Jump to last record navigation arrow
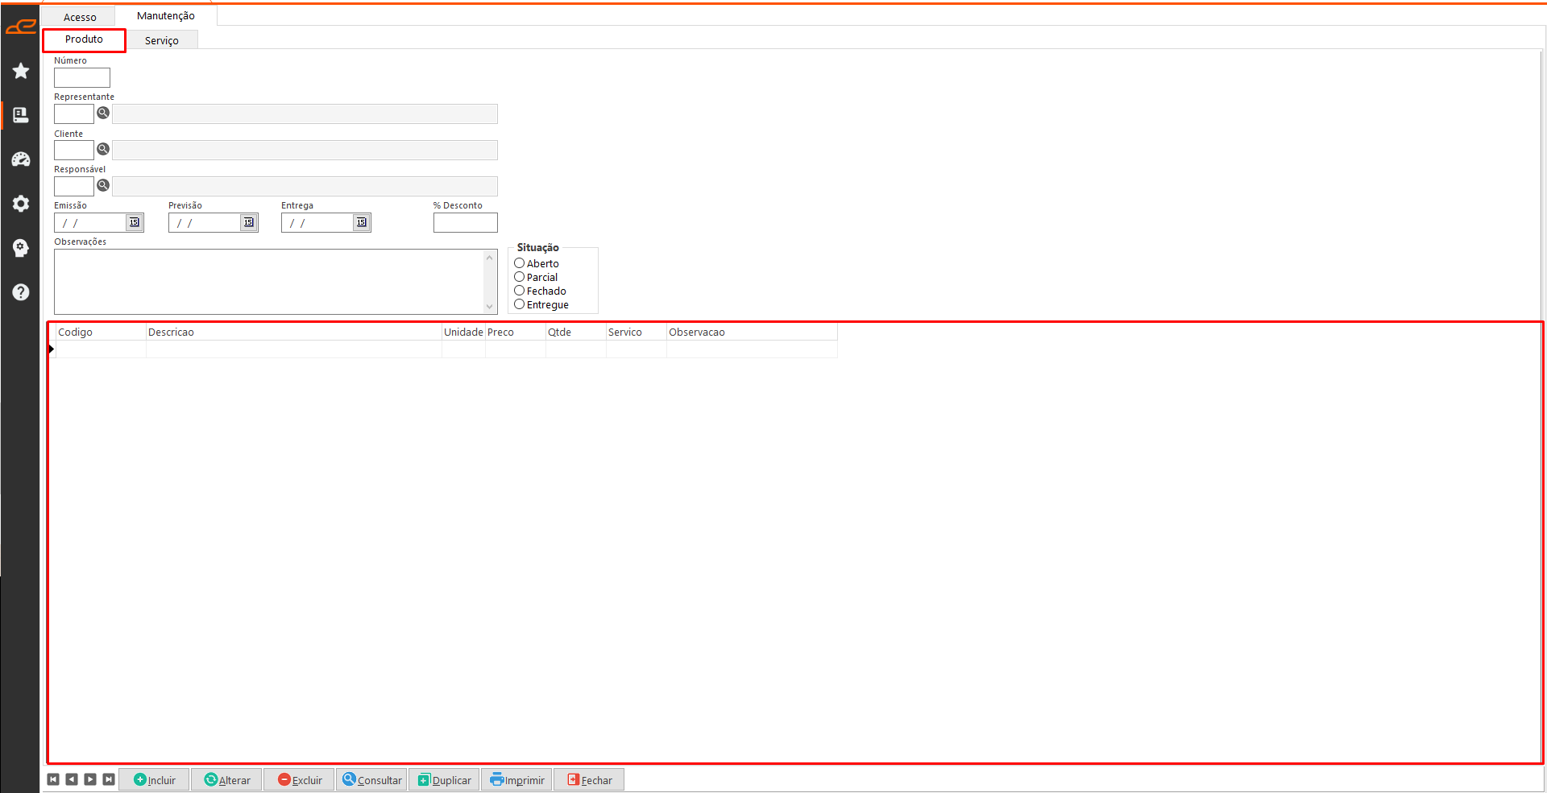Screen dimensions: 1547x793 tap(109, 779)
